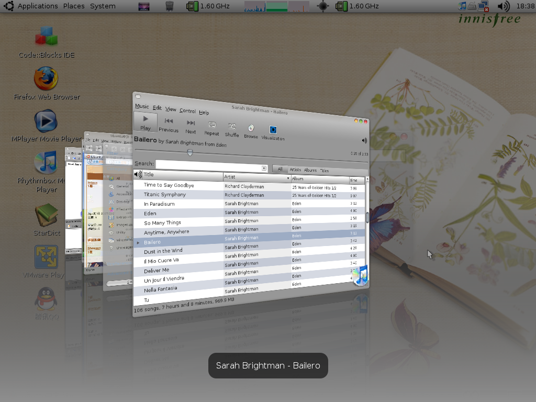Viewport: 536px width, 402px height.
Task: Open the System menu in top panel
Action: pos(103,6)
